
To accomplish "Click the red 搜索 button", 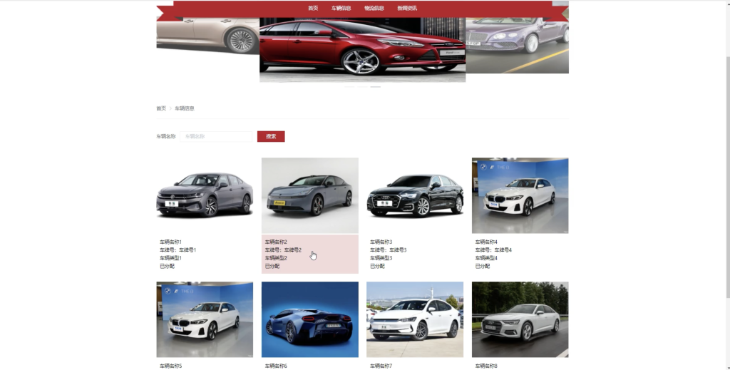I will pos(271,136).
